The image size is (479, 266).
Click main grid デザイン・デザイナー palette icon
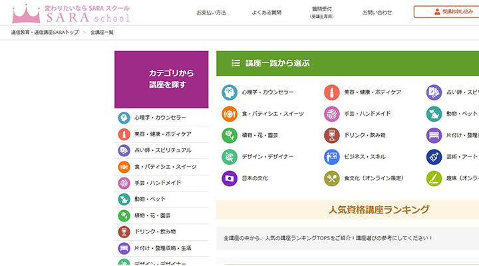click(230, 157)
